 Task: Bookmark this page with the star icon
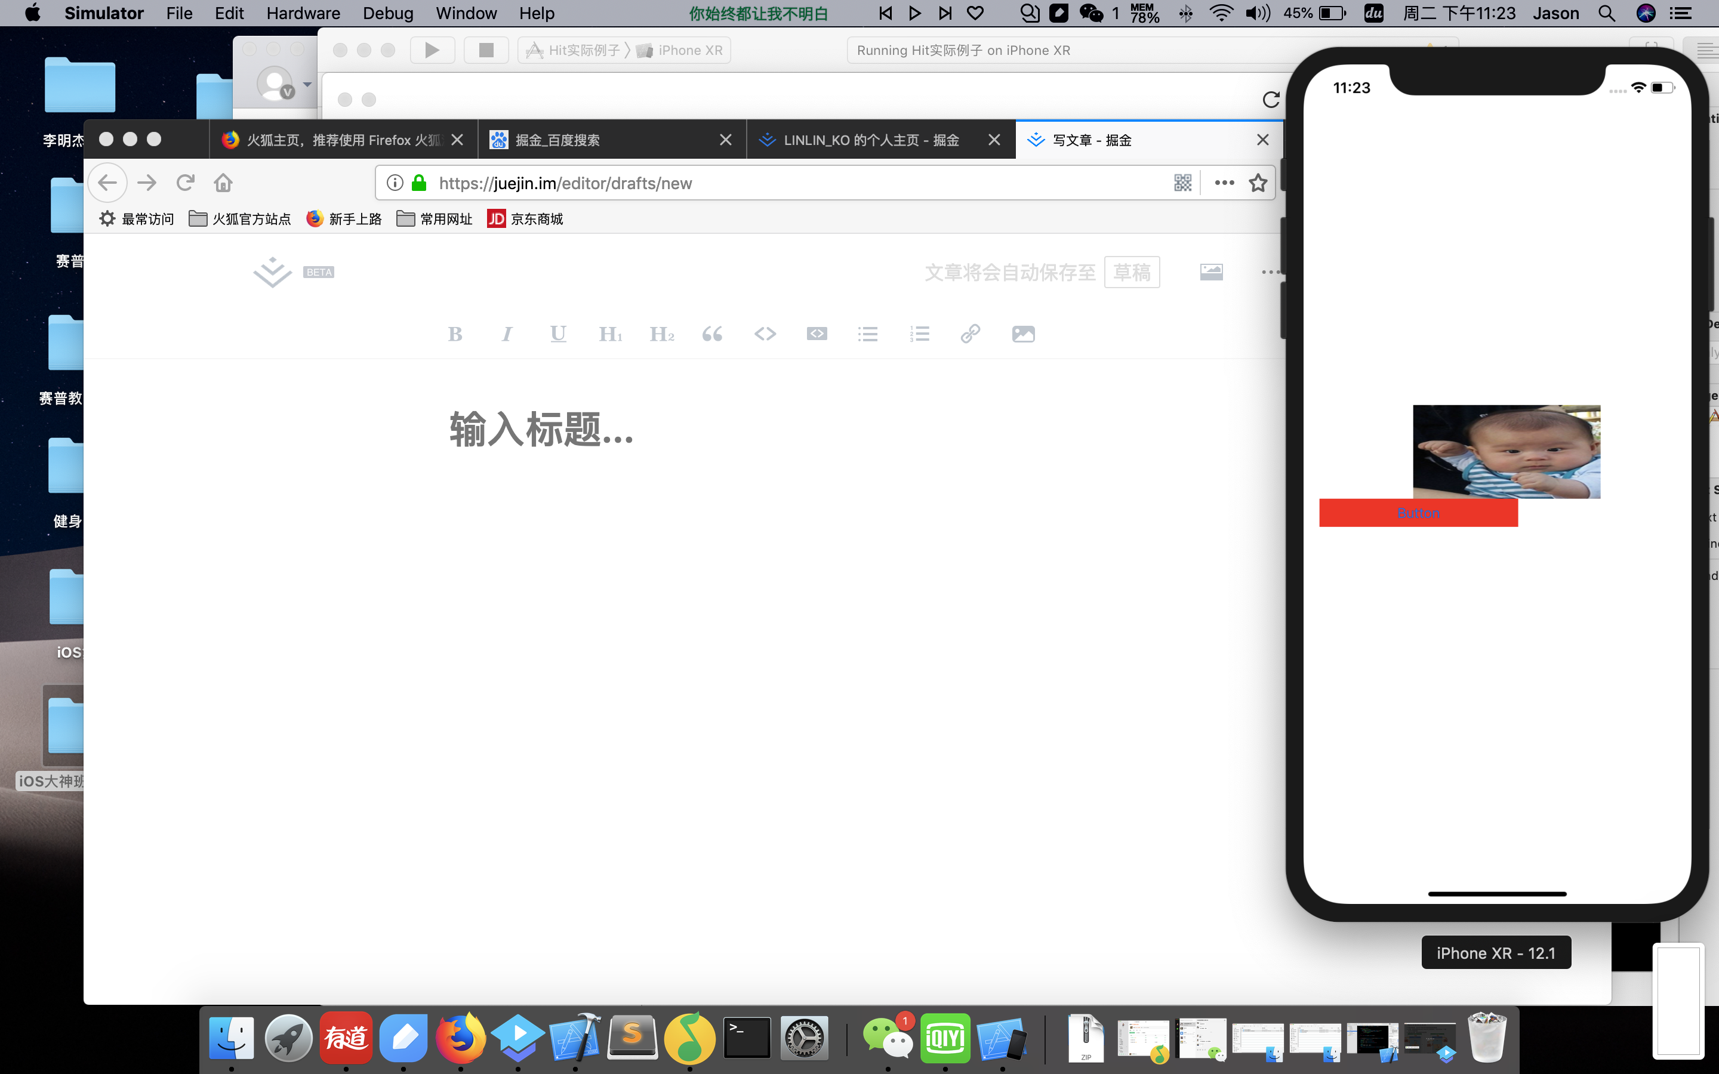(x=1258, y=183)
